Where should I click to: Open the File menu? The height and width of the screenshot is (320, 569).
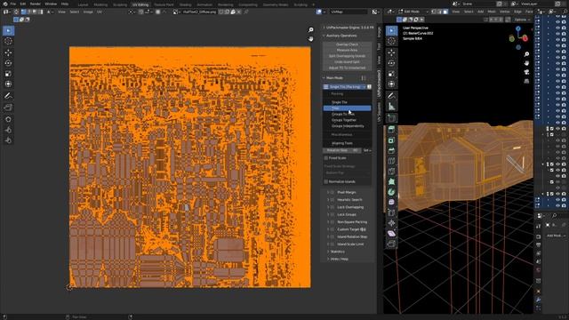[x=13, y=4]
